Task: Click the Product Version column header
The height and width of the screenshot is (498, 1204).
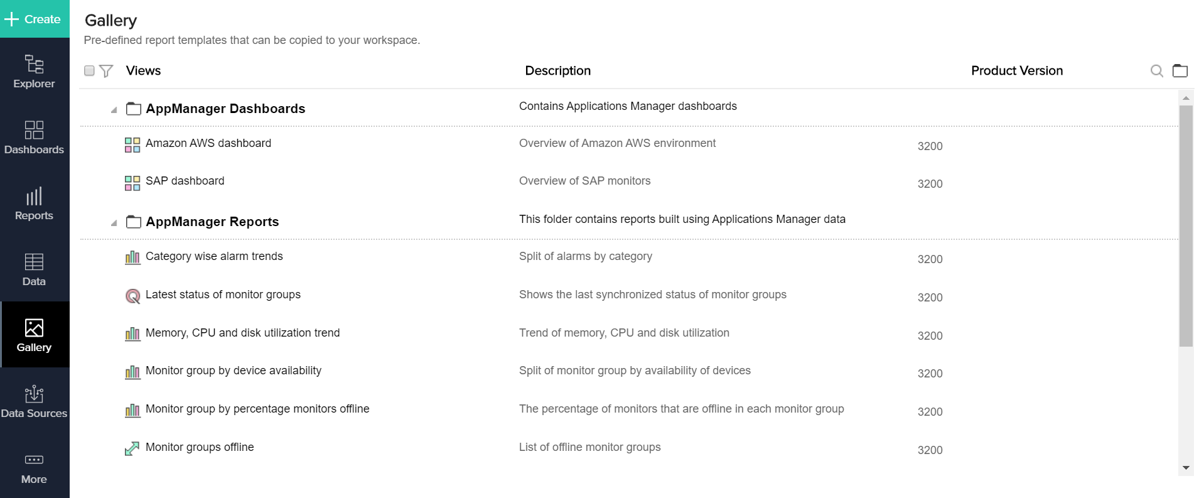Action: click(1016, 71)
